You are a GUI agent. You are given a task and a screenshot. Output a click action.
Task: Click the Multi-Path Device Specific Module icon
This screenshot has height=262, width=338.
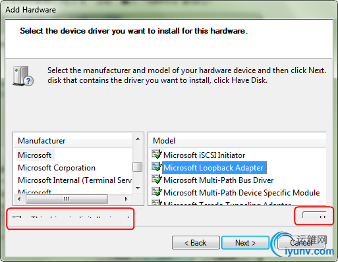[157, 192]
